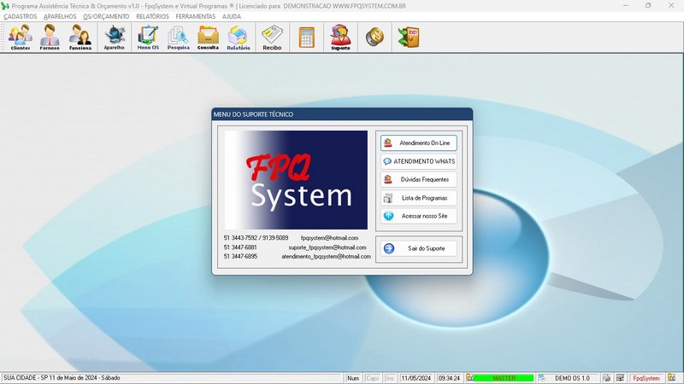Image resolution: width=684 pixels, height=384 pixels.
Task: Open the Clientes toolbar icon
Action: click(21, 38)
